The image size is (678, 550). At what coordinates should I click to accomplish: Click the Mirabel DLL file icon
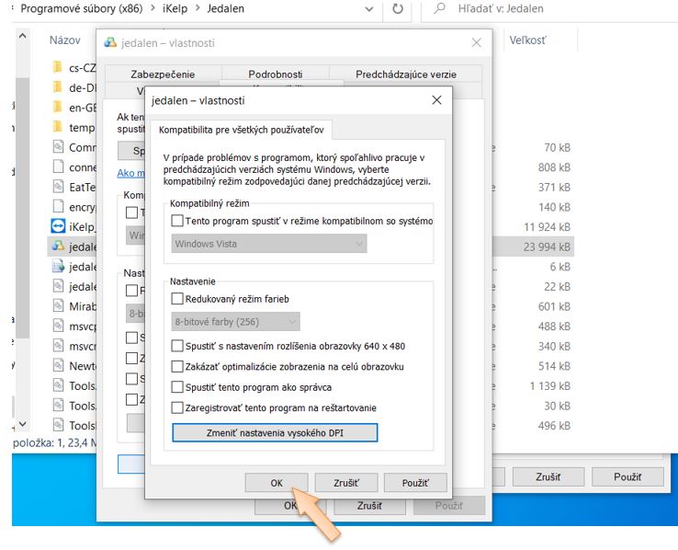pos(58,306)
